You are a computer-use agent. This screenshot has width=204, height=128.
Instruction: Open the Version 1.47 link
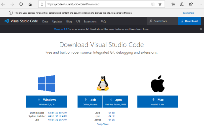click(x=61, y=29)
